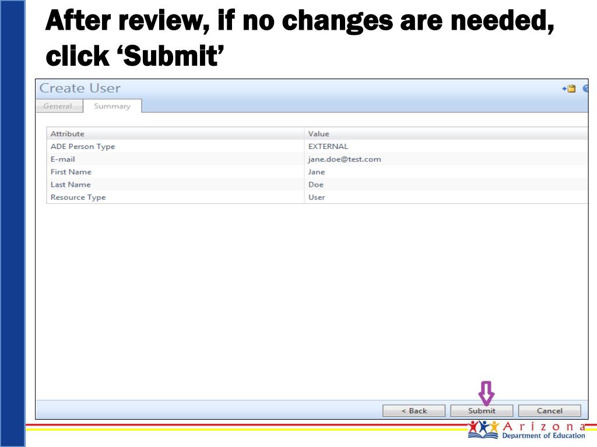This screenshot has height=447, width=597.
Task: Click the < Back button
Action: 414,410
